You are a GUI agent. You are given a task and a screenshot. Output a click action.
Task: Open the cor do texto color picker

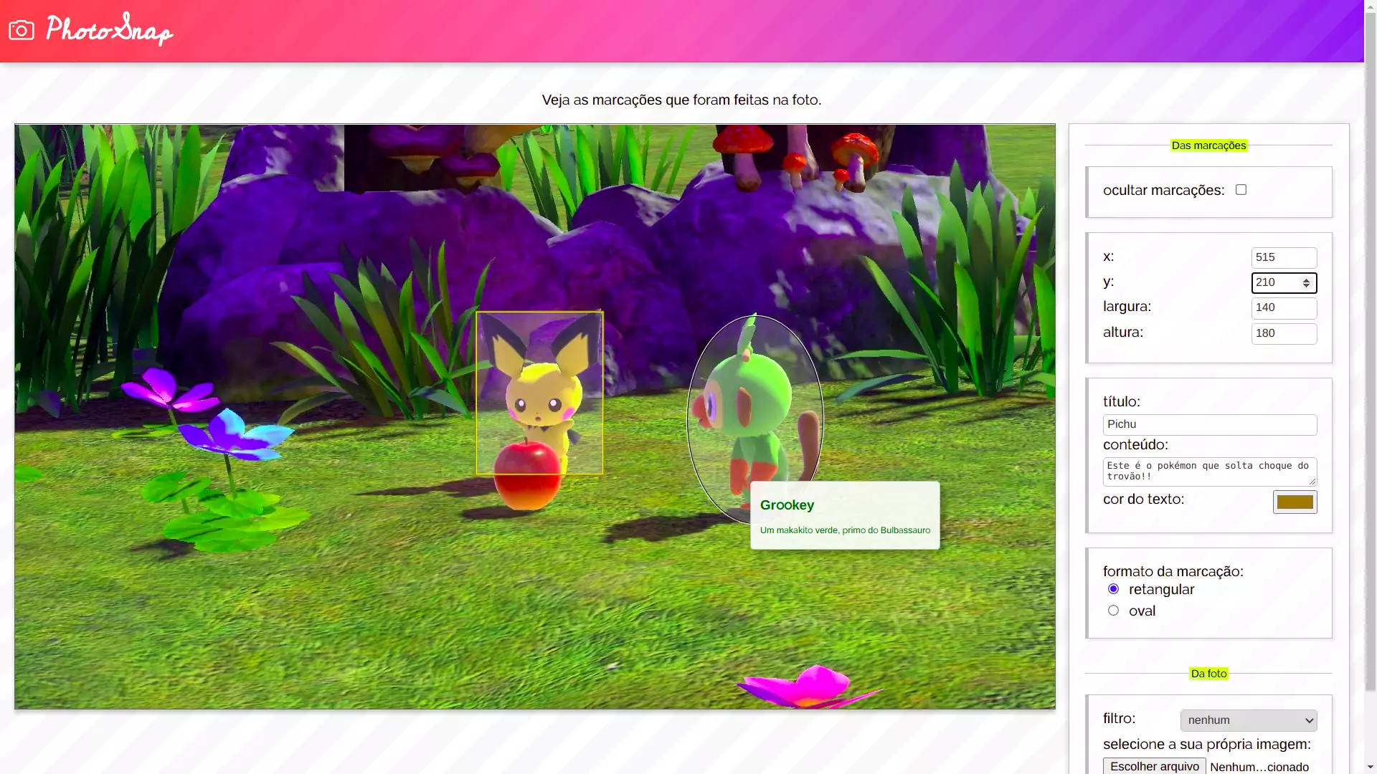coord(1295,502)
